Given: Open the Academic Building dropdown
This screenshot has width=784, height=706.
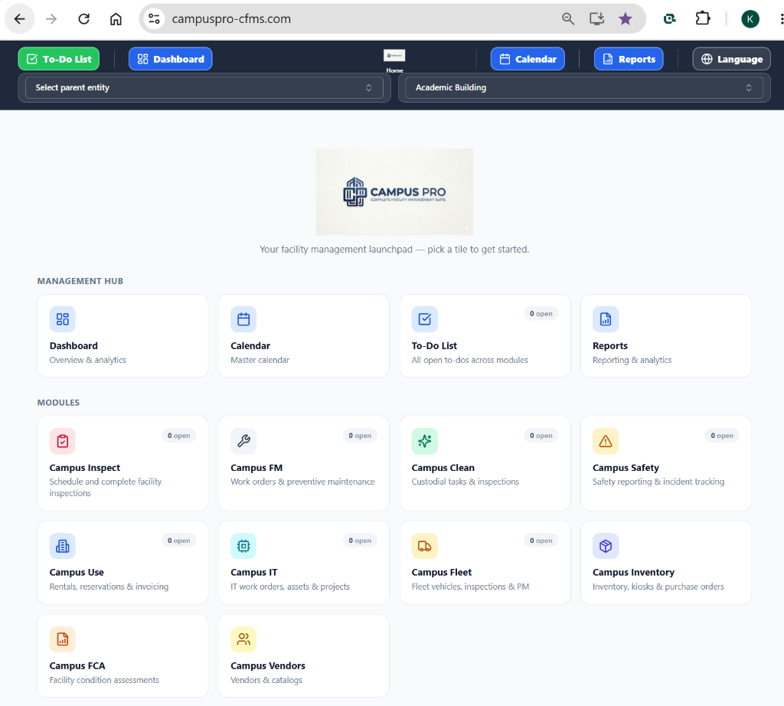Looking at the screenshot, I should click(584, 87).
